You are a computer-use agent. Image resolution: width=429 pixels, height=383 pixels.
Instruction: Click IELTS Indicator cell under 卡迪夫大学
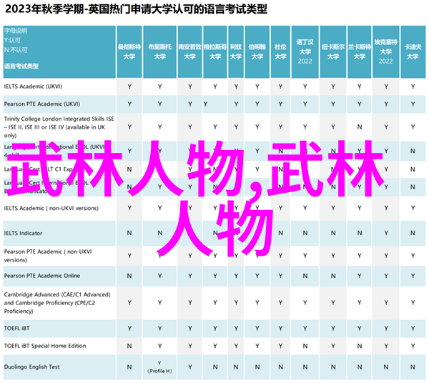coord(413,233)
